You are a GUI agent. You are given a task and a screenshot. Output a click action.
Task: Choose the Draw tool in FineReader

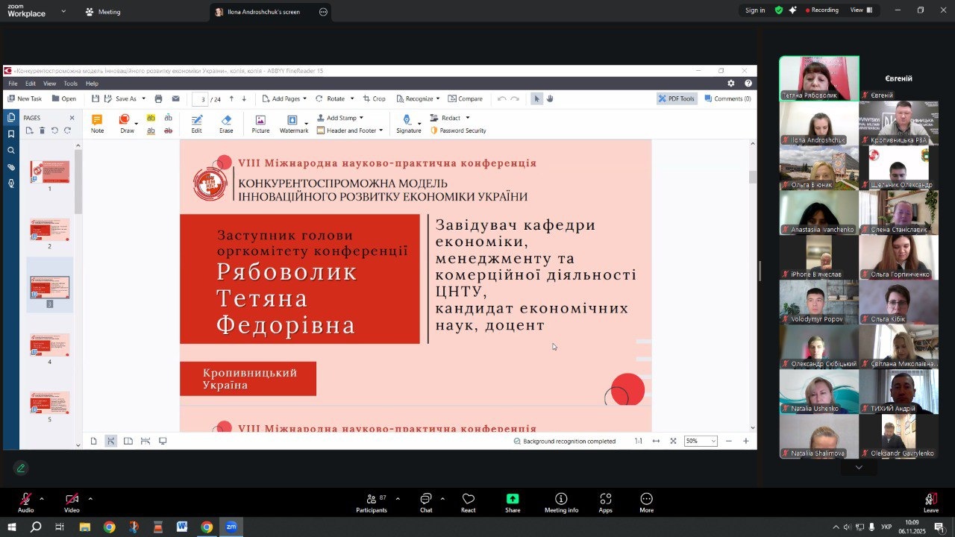tap(127, 124)
